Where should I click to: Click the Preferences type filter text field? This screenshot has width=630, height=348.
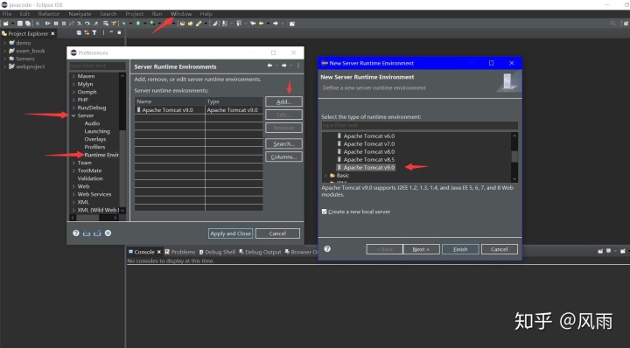click(x=98, y=66)
